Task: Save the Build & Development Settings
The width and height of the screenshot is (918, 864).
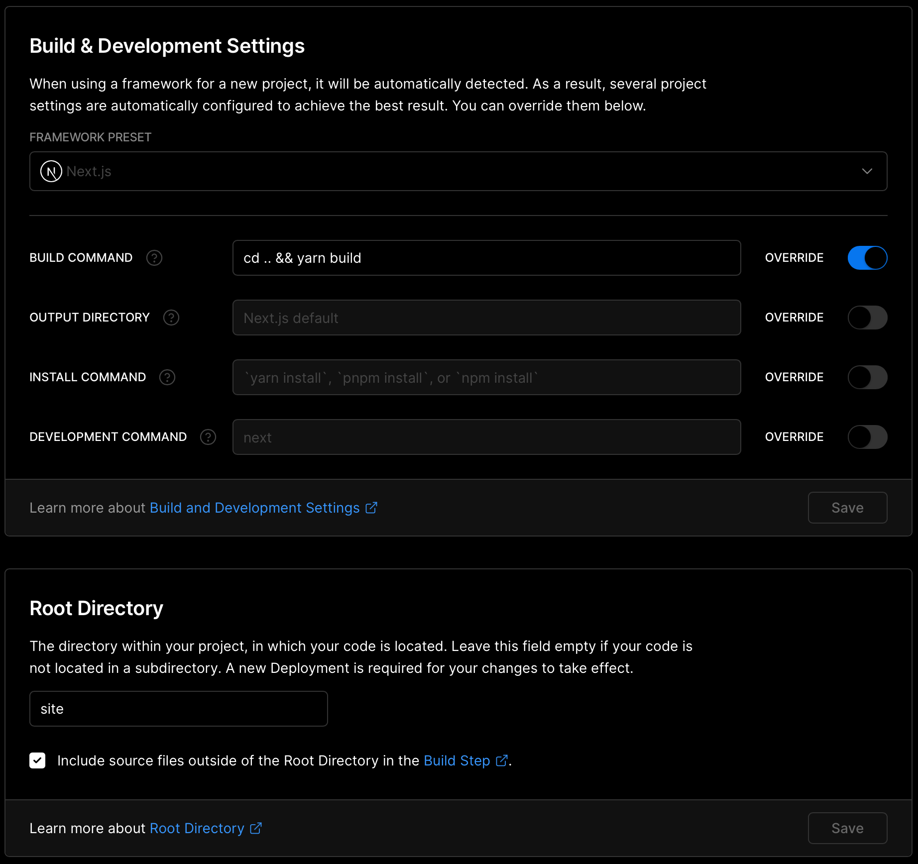Action: coord(847,508)
